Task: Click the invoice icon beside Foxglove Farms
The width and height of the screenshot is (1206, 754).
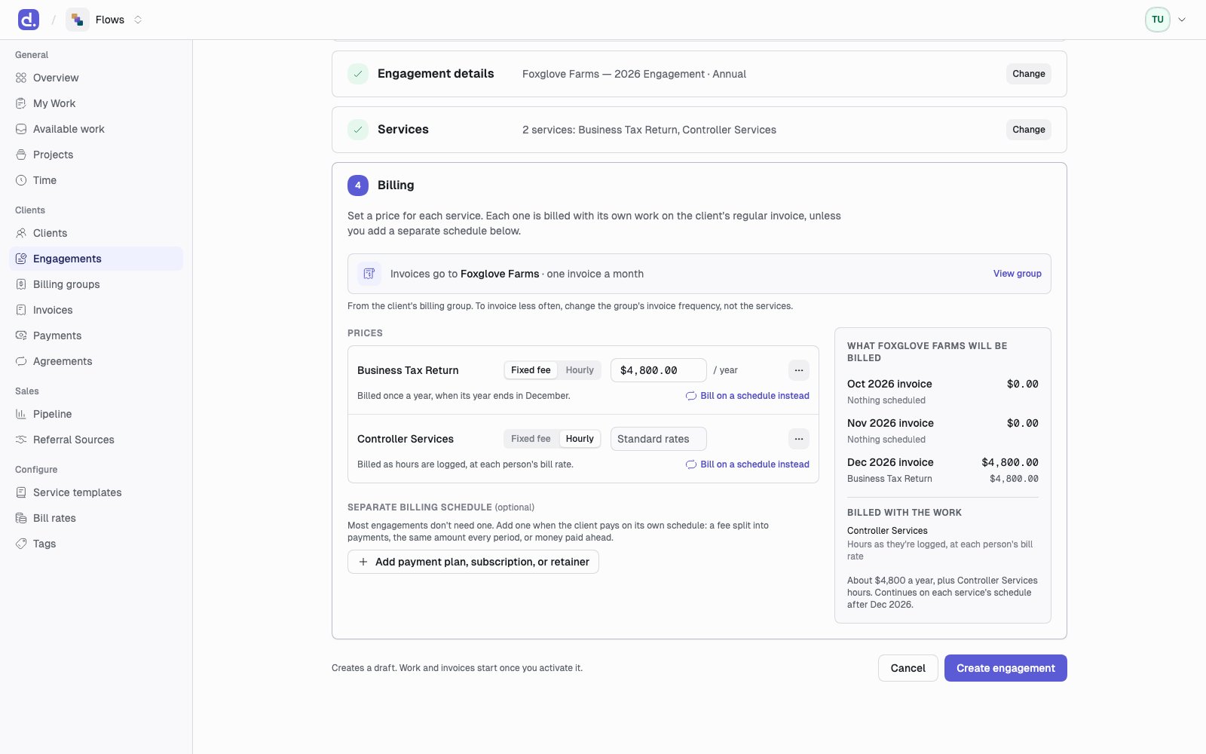Action: pos(369,274)
